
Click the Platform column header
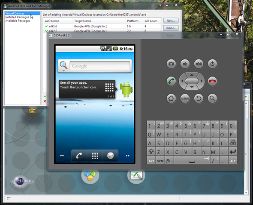tap(134, 21)
